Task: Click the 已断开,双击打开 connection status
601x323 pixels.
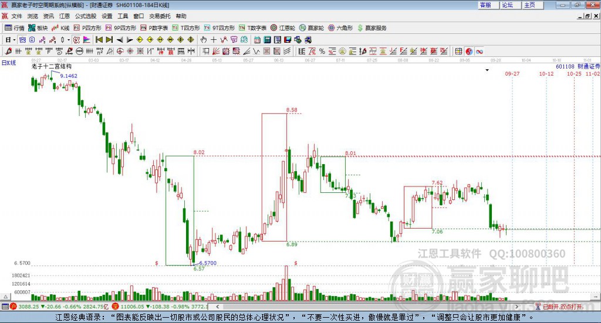Action: [559, 307]
